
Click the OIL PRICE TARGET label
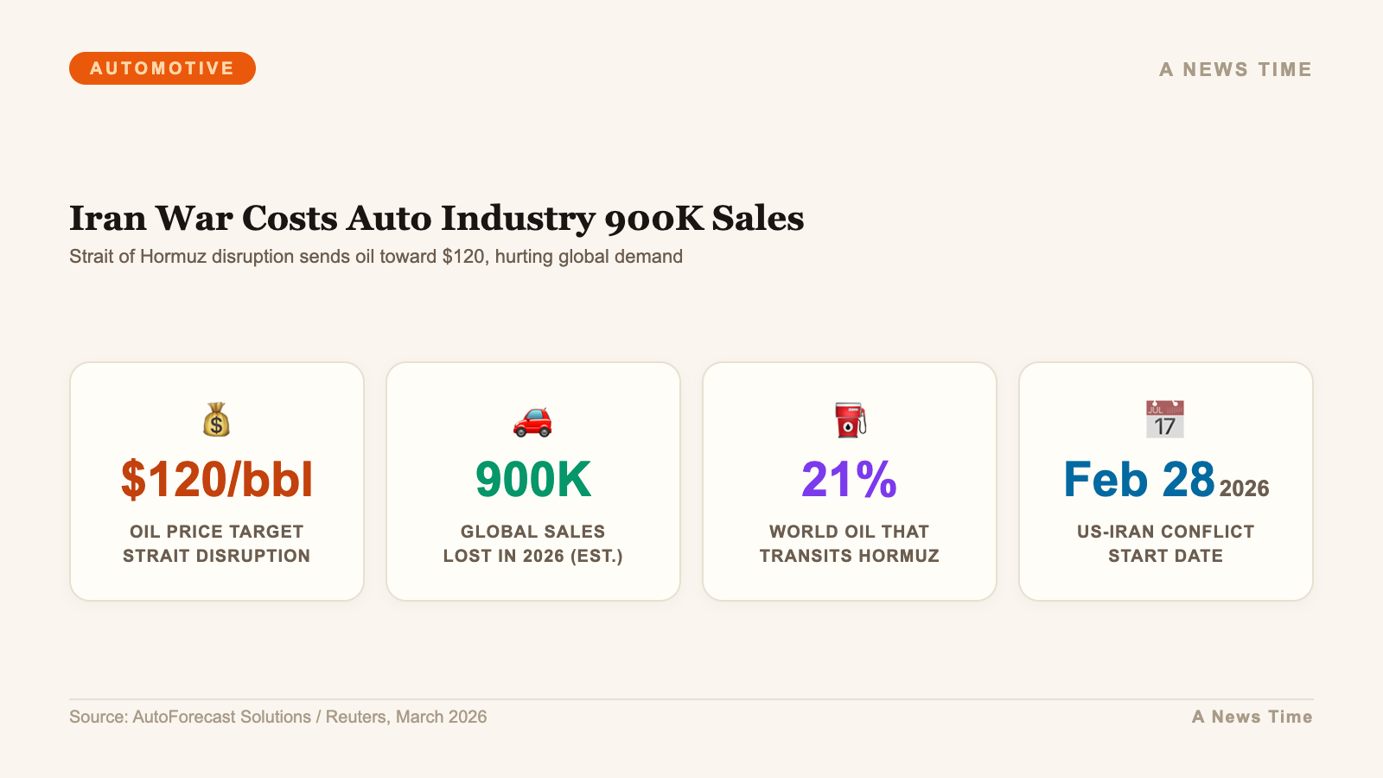click(217, 544)
